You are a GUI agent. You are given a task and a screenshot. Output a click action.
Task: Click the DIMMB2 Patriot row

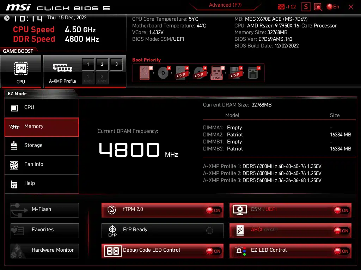[277, 149]
